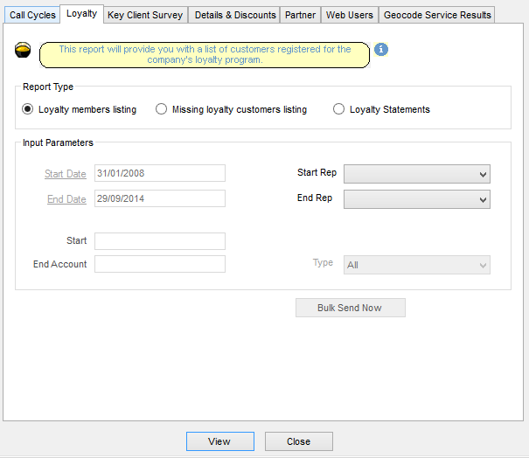Open the Start Rep dropdown

(x=417, y=174)
